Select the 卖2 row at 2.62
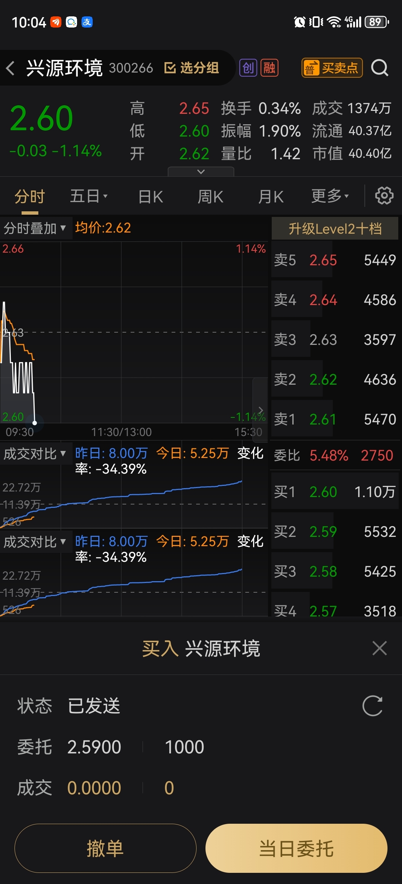402x884 pixels. (335, 379)
